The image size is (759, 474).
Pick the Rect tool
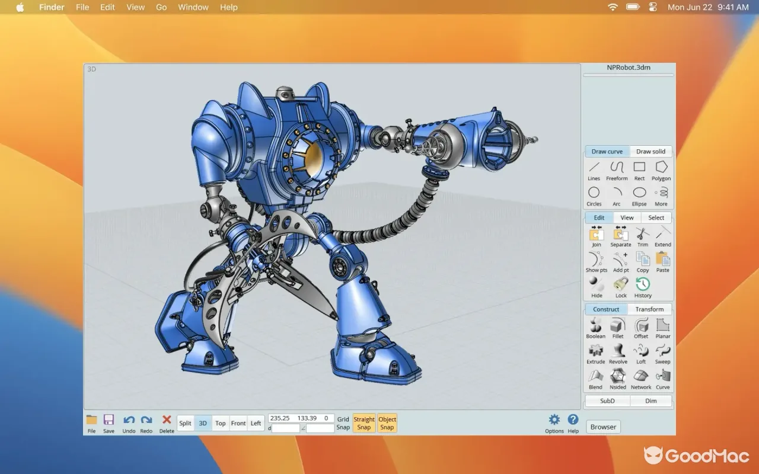[x=639, y=170]
